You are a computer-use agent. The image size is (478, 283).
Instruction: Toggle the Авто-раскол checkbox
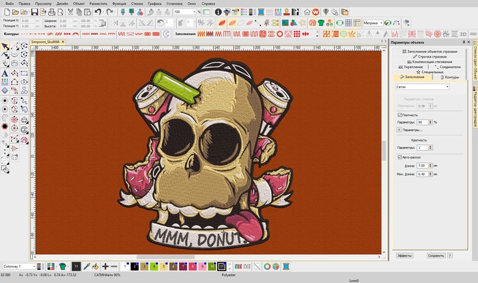(399, 157)
